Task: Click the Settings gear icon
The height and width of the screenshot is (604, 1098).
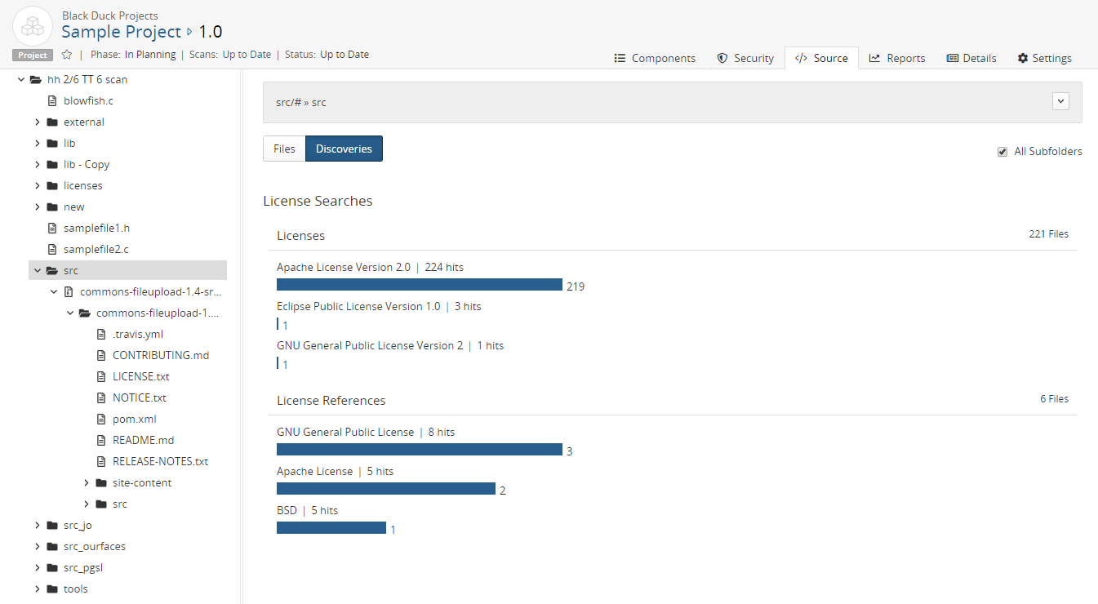Action: [x=1022, y=59]
